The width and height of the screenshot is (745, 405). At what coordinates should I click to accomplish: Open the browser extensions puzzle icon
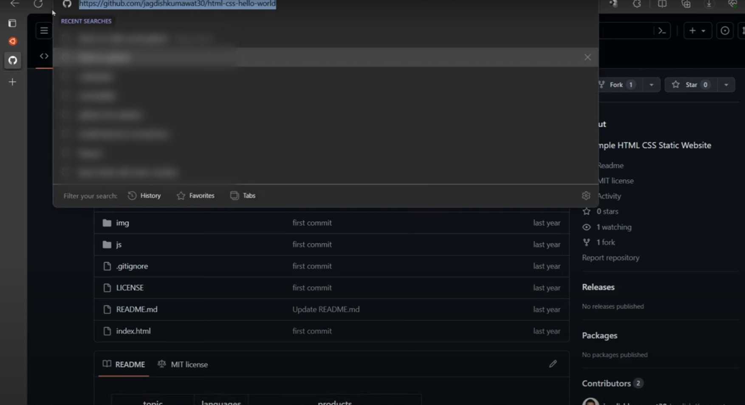coord(637,4)
